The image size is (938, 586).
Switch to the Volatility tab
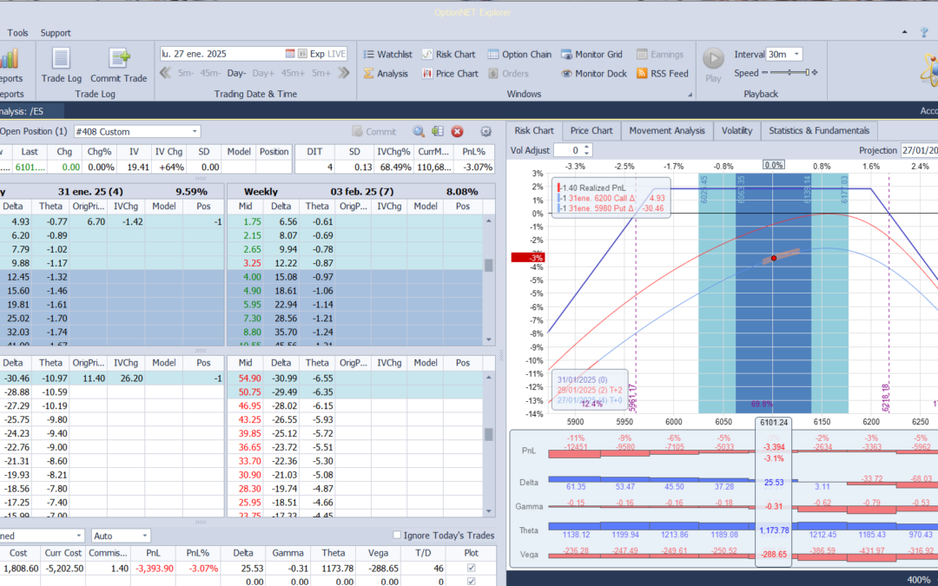tap(737, 131)
